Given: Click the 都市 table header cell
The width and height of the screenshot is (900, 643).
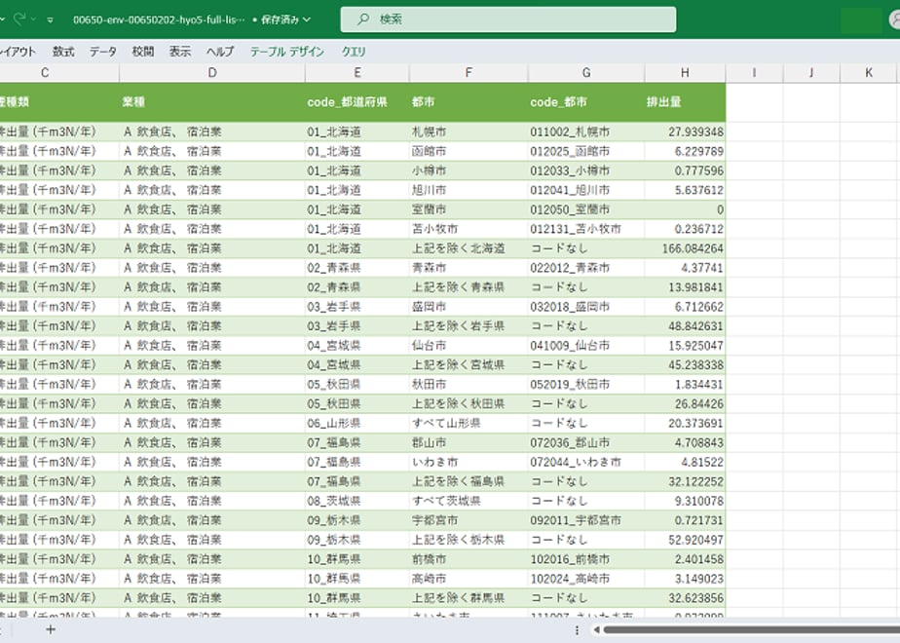Looking at the screenshot, I should coord(469,102).
